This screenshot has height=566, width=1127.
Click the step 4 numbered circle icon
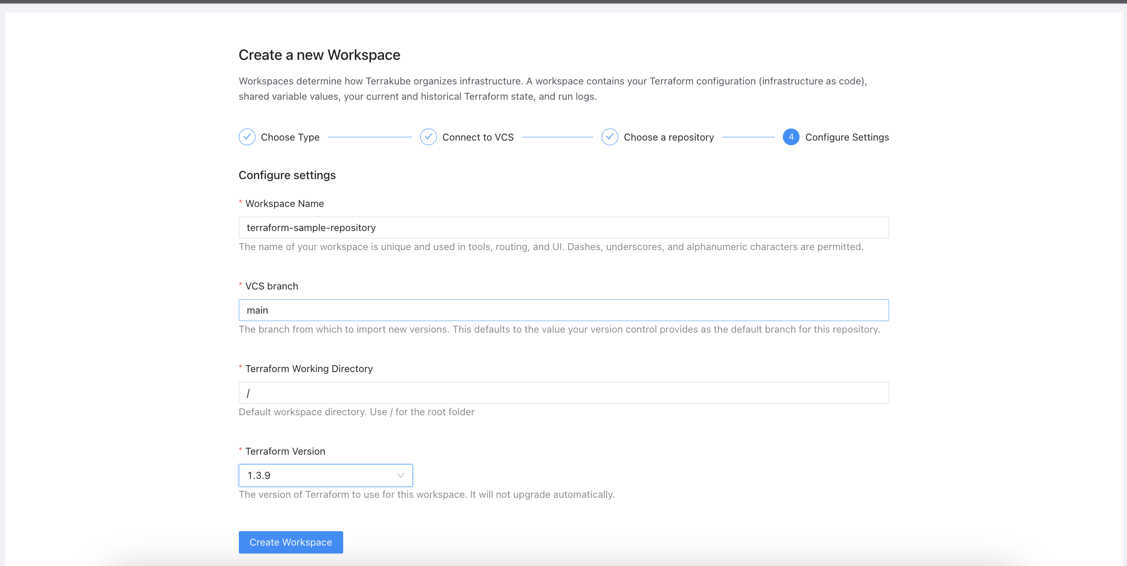791,137
